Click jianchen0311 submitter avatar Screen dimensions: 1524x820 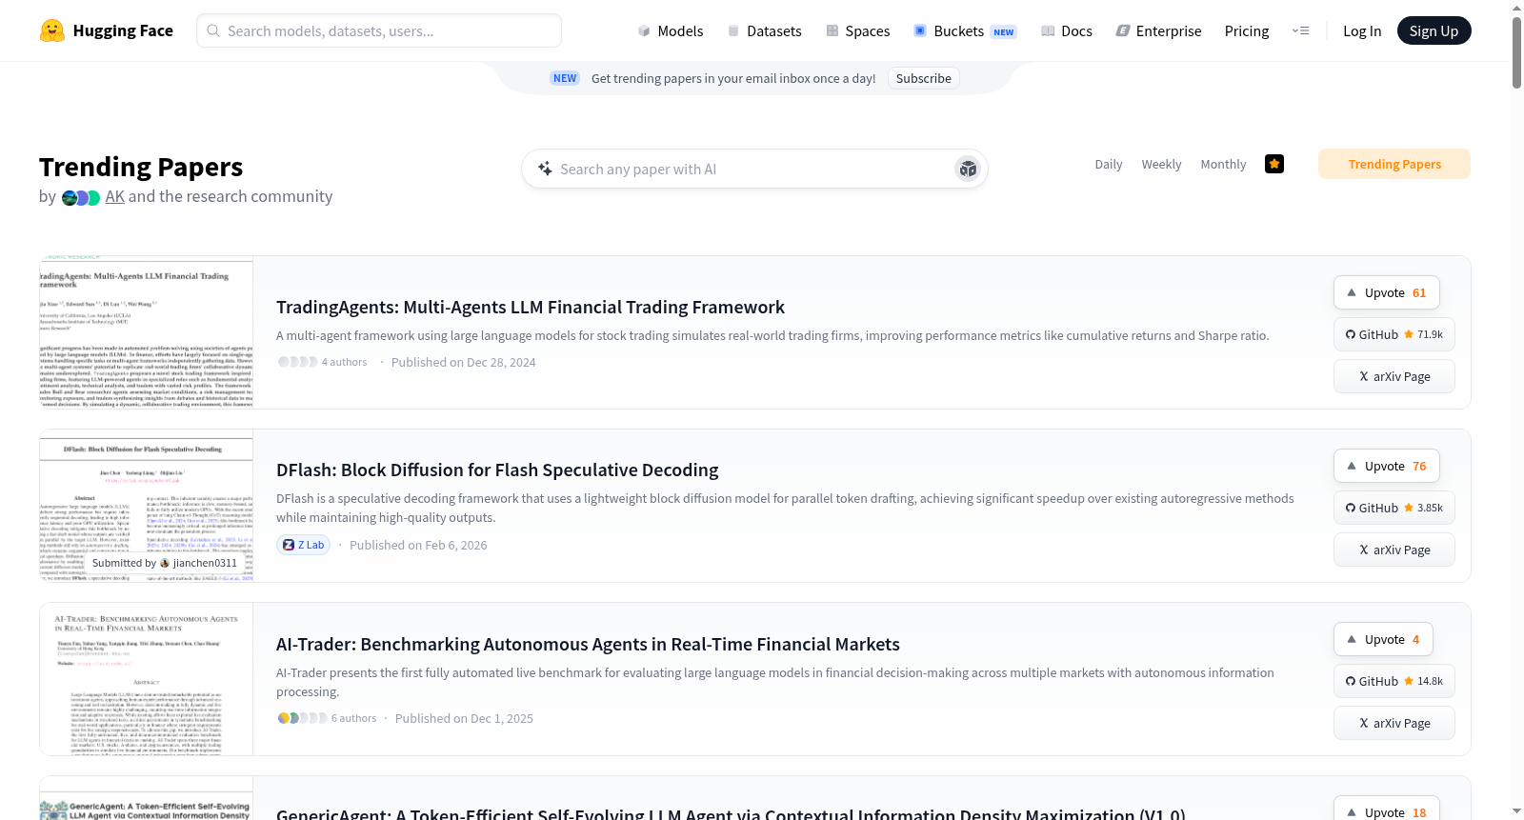pyautogui.click(x=165, y=563)
